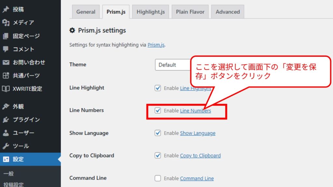Click the pushpin icon for 投稿
This screenshot has width=333, height=187.
tap(6, 9)
